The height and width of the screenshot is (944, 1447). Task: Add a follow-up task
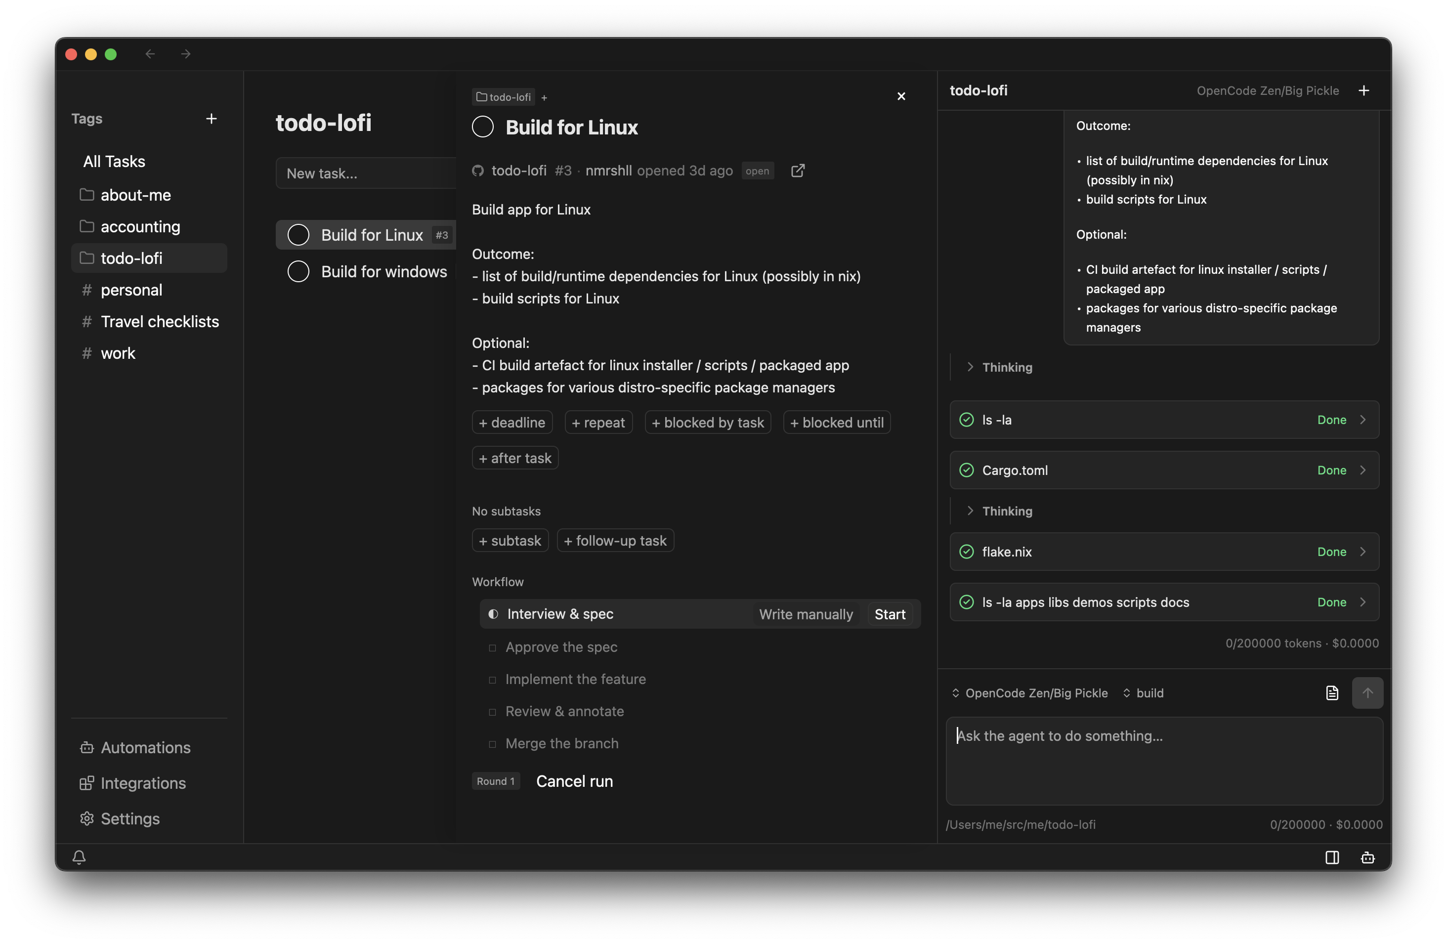pyautogui.click(x=615, y=540)
